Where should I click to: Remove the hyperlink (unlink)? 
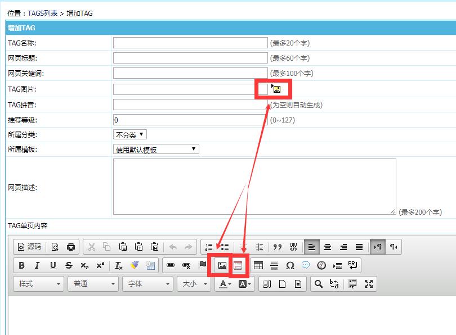pos(186,265)
